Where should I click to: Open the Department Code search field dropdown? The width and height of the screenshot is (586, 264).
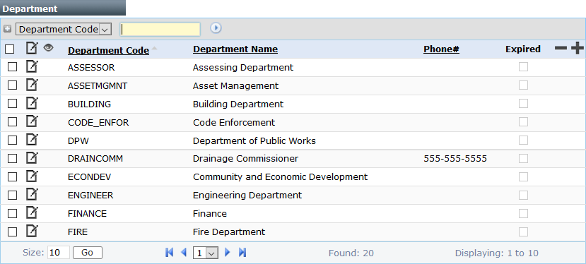(64, 29)
